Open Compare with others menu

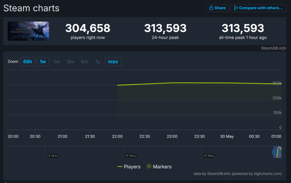(x=258, y=8)
